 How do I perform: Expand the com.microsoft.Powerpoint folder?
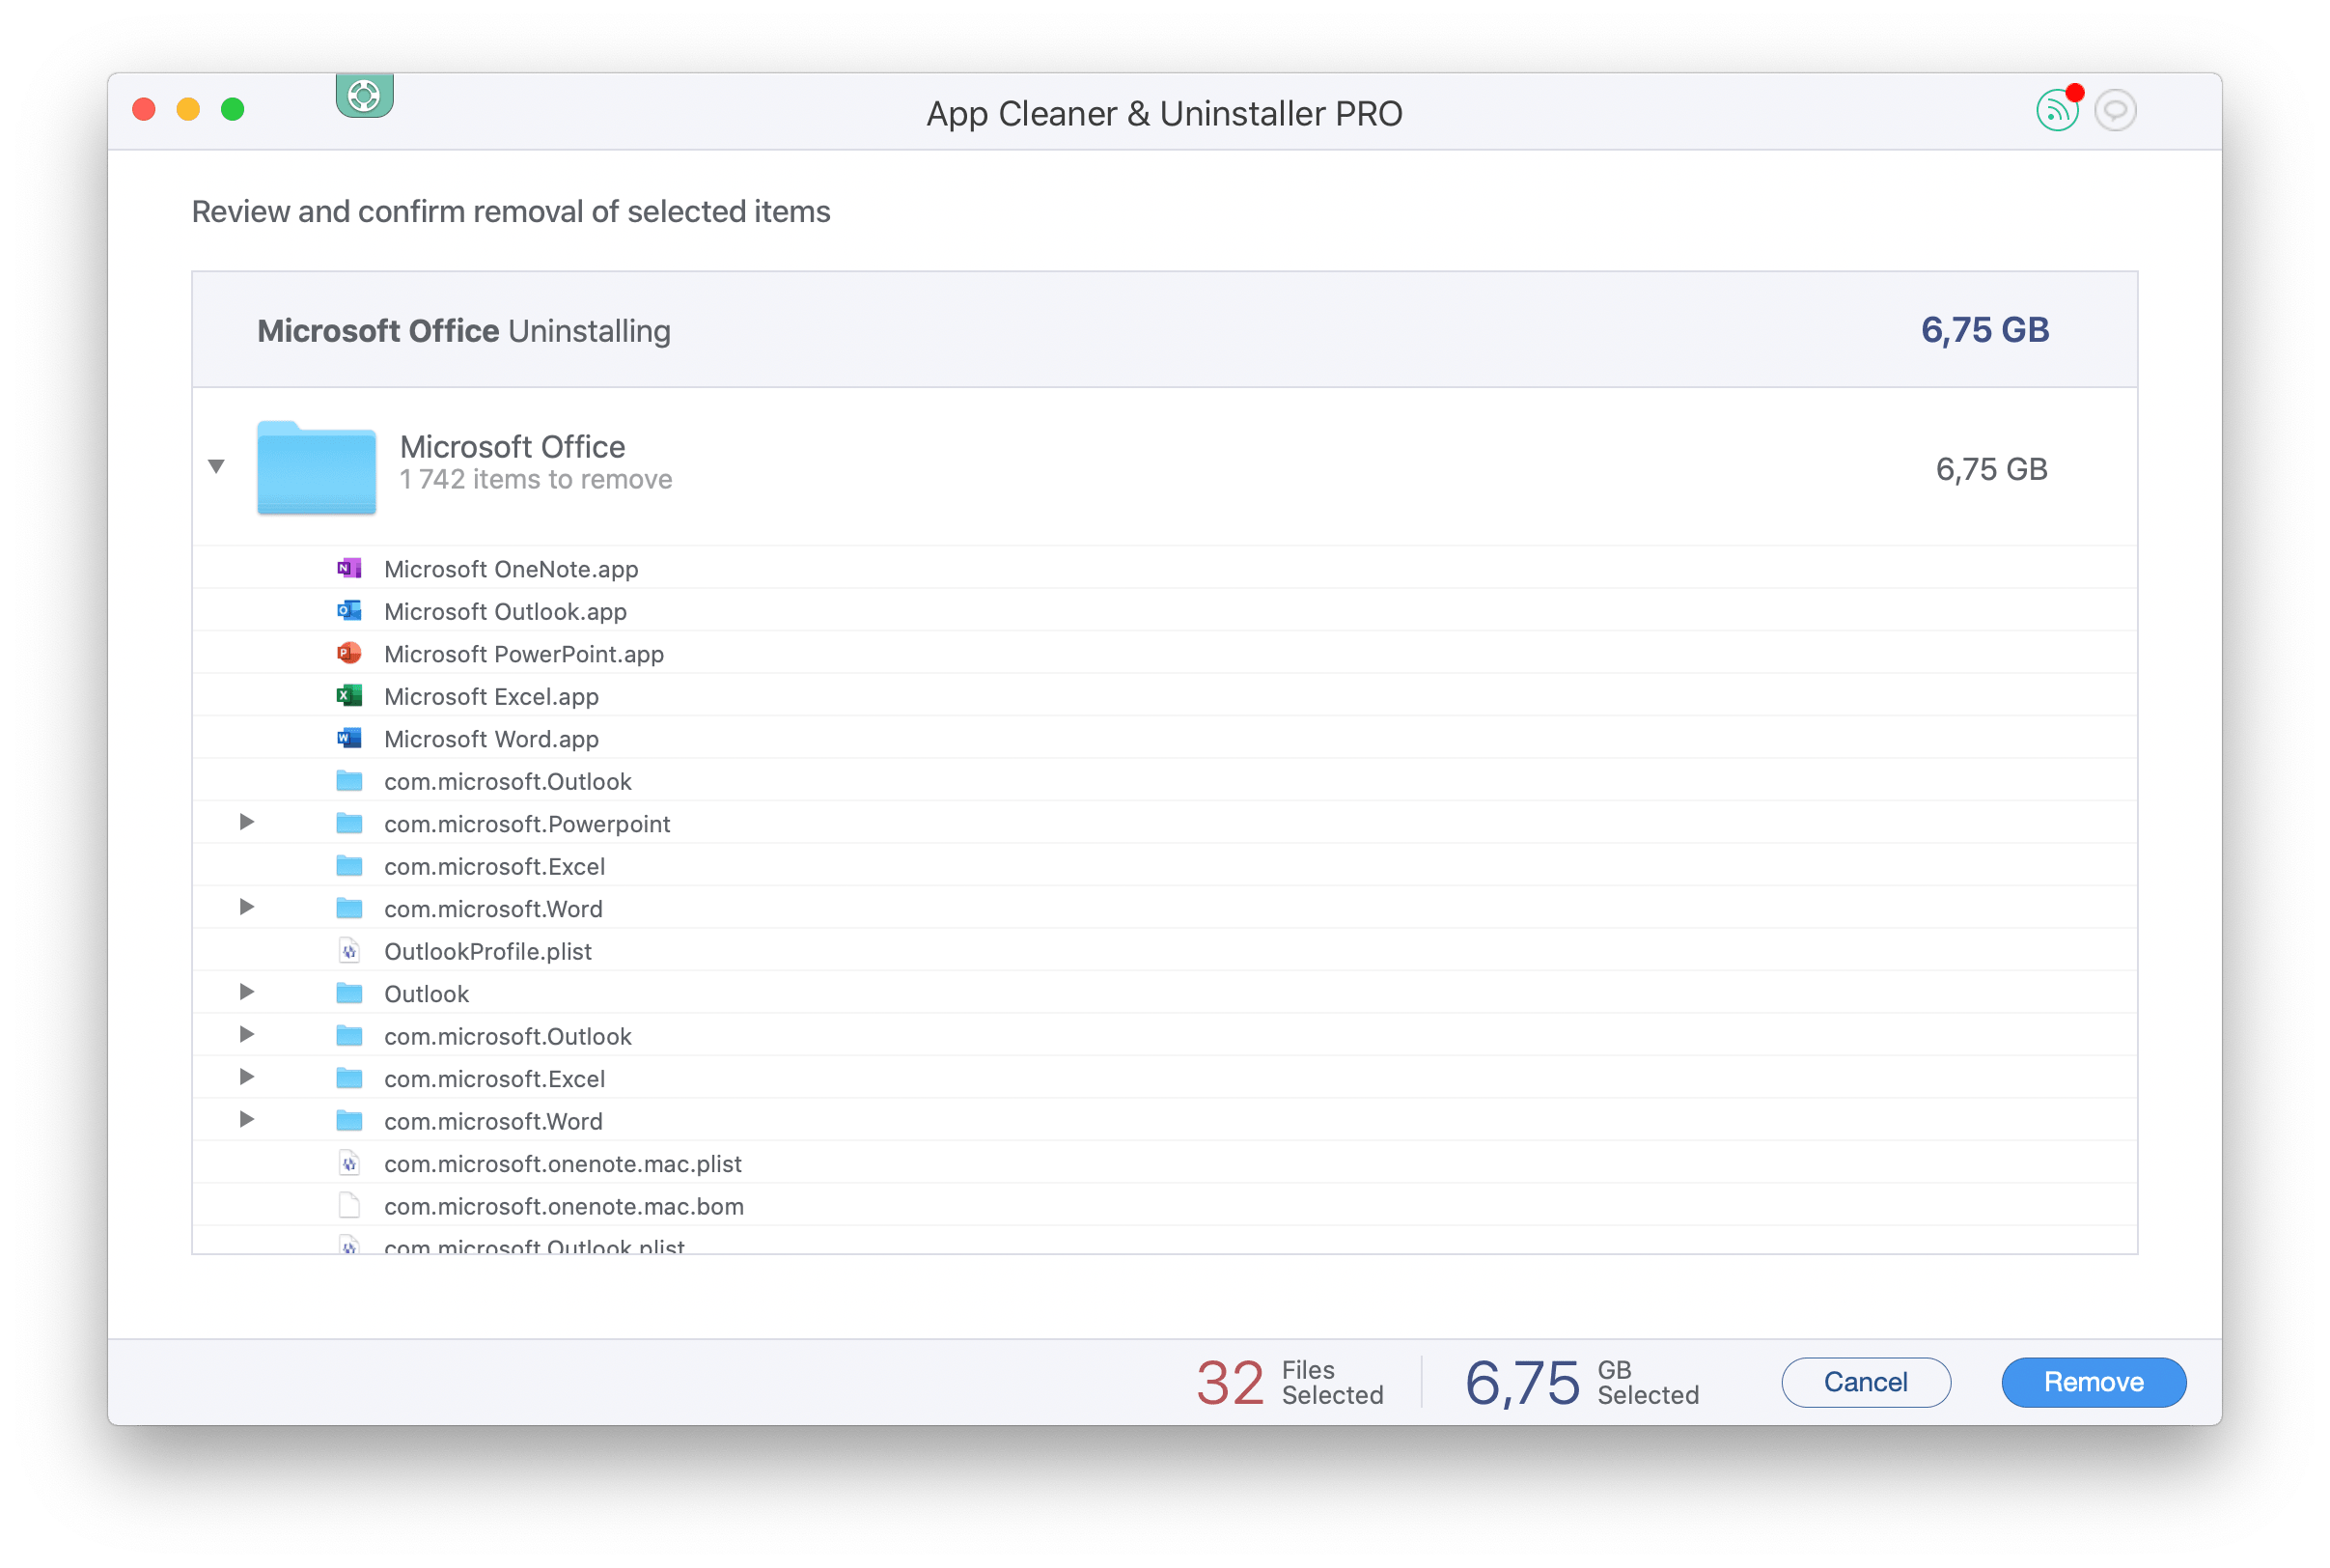[x=245, y=823]
